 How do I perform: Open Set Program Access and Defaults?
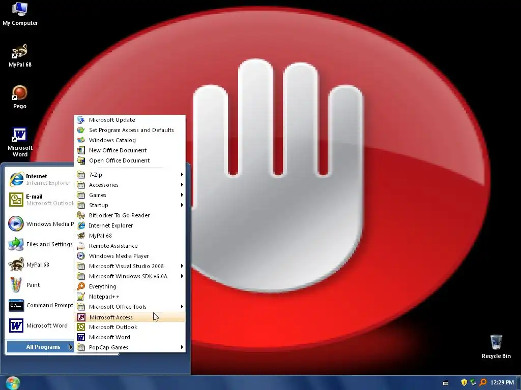(130, 130)
